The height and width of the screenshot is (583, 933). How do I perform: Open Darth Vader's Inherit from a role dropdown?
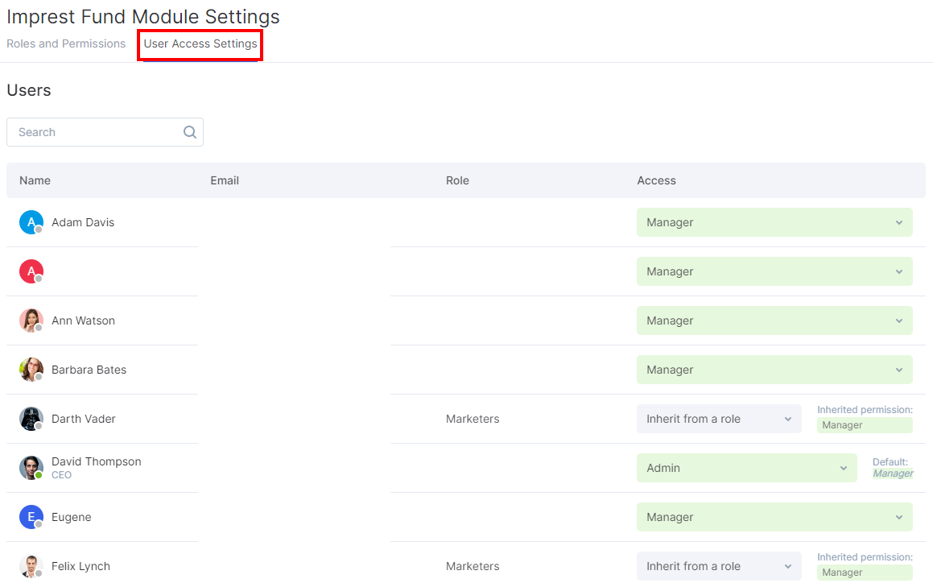(718, 419)
